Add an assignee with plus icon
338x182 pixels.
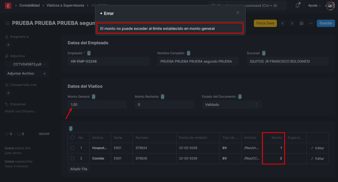click(x=8, y=45)
